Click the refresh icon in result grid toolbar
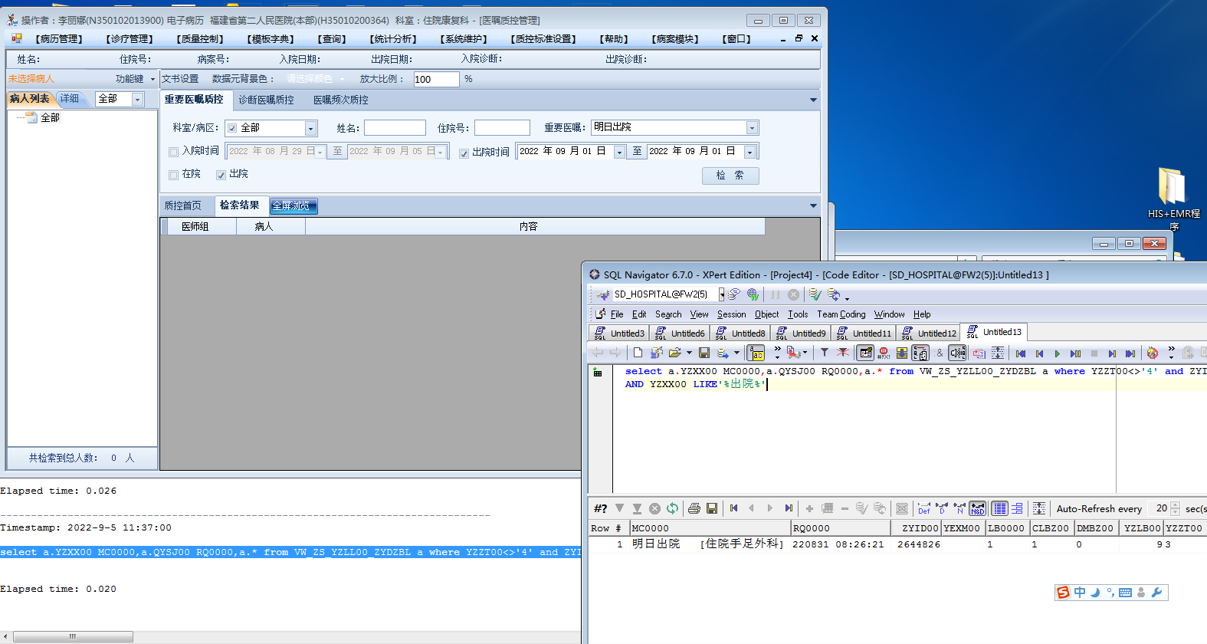The image size is (1207, 644). tap(672, 508)
